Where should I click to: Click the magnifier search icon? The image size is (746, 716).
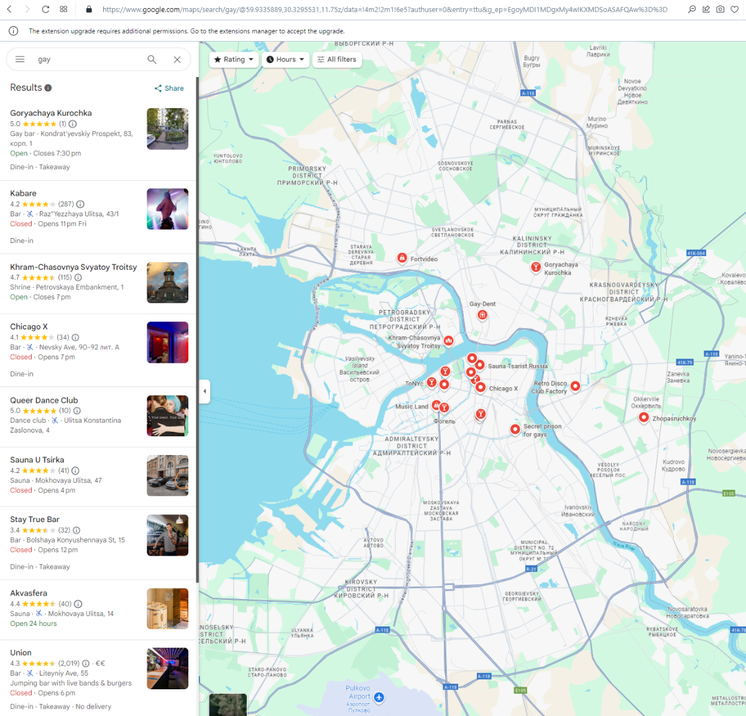click(152, 59)
